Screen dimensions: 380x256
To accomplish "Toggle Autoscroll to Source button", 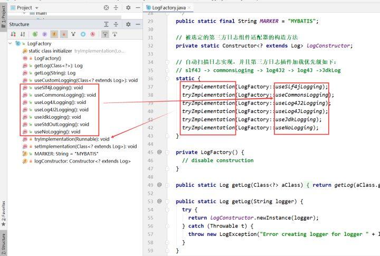I will 104,34.
